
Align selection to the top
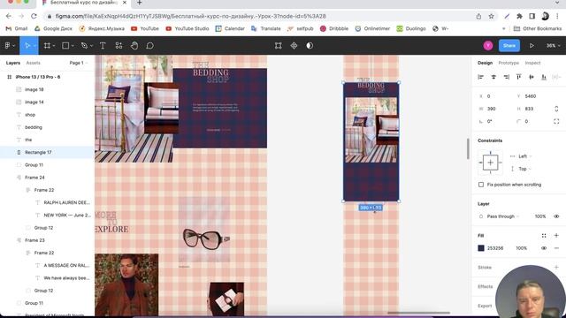[x=519, y=77]
